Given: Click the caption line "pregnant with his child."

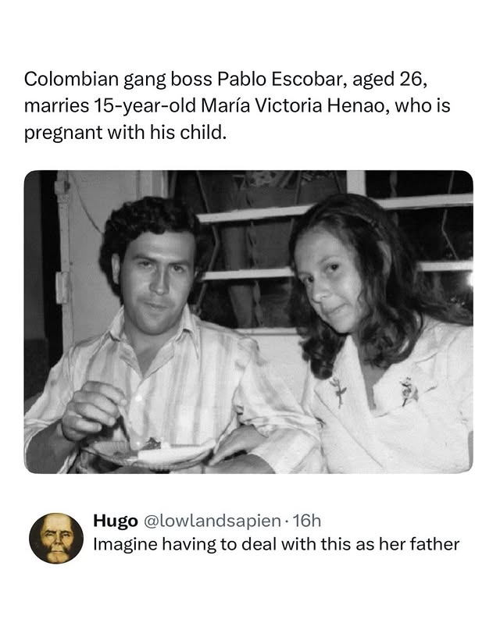Looking at the screenshot, I should pos(126,133).
